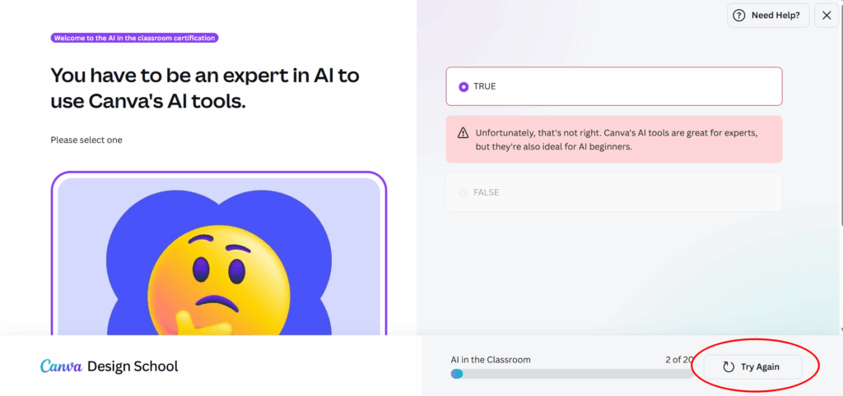
Task: Click the circular retry arrow icon
Action: 728,367
